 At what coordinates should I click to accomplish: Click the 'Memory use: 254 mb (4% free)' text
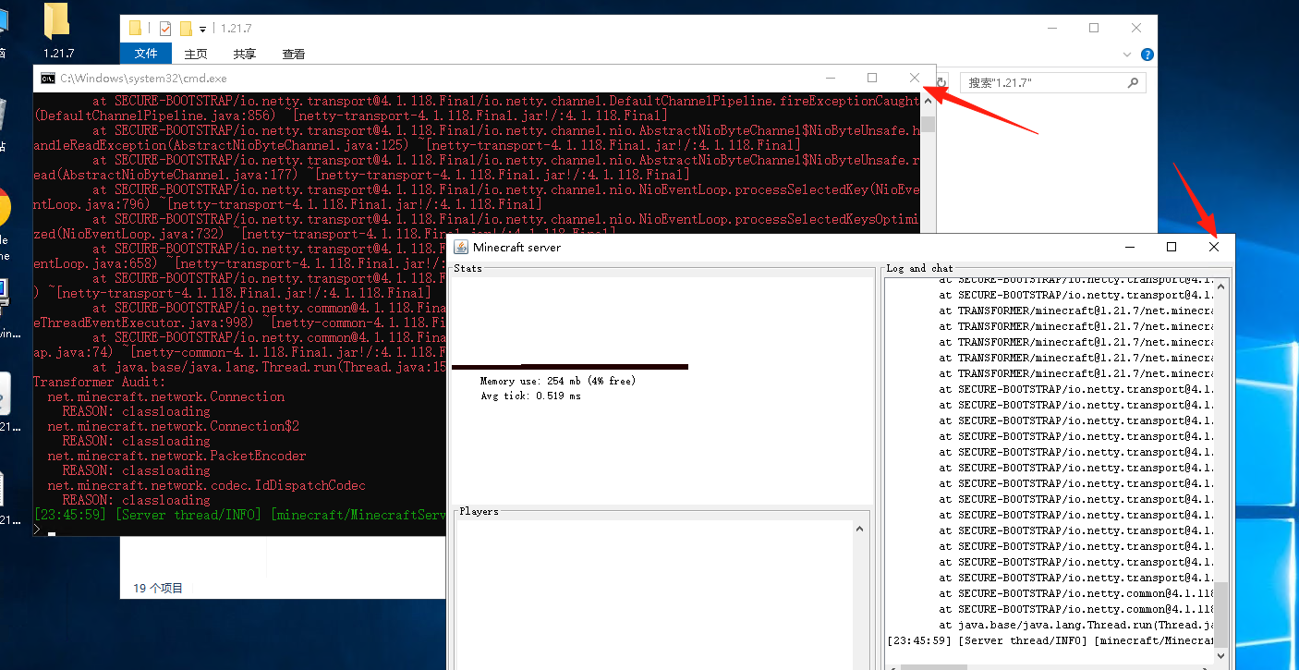click(558, 381)
